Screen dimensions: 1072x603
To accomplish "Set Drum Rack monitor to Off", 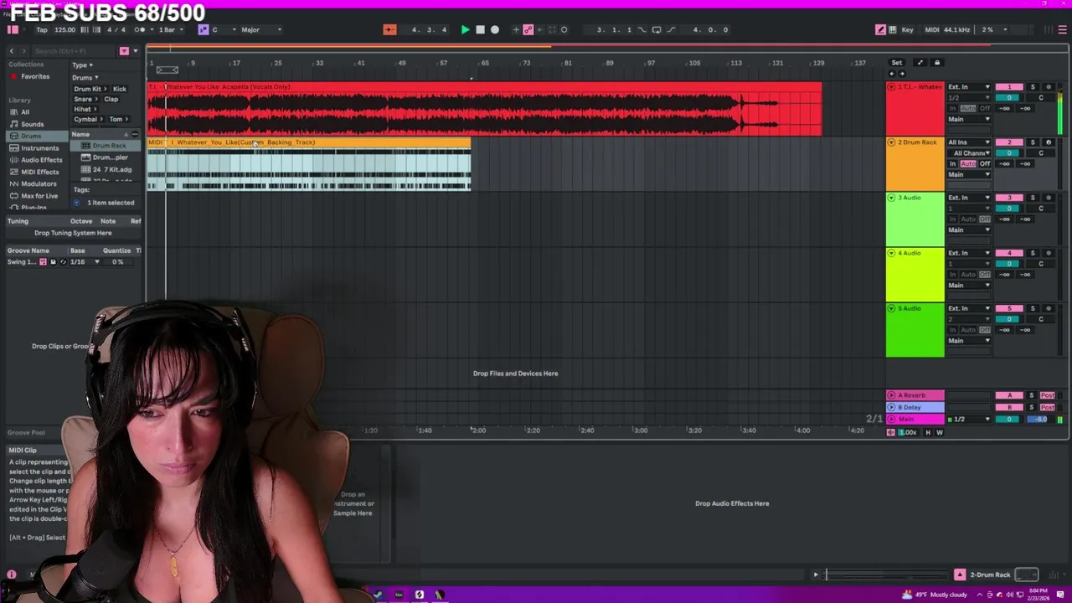I will tap(985, 164).
